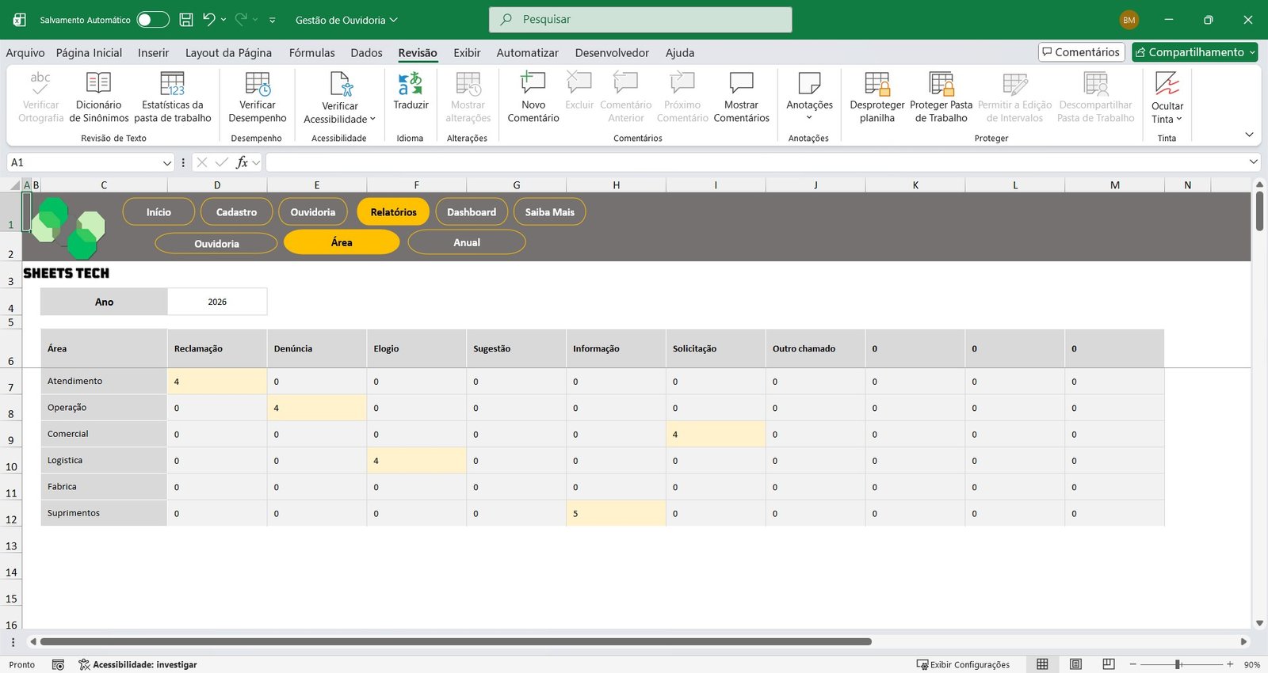Image resolution: width=1268 pixels, height=673 pixels.
Task: Expand Verificar Acessibilidade dropdown
Action: coord(372,120)
